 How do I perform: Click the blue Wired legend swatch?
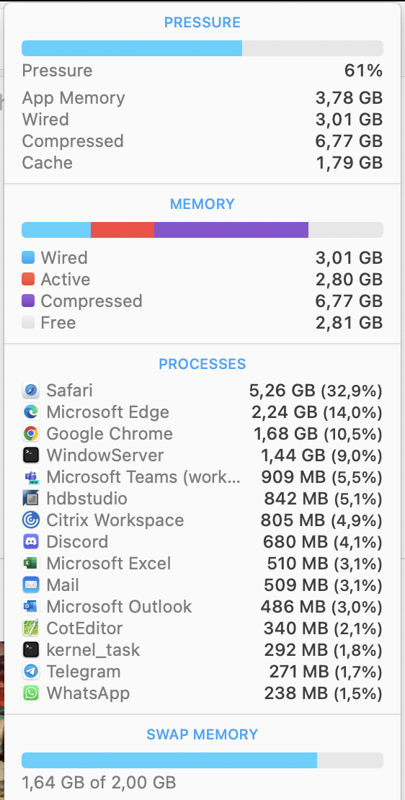tap(28, 257)
